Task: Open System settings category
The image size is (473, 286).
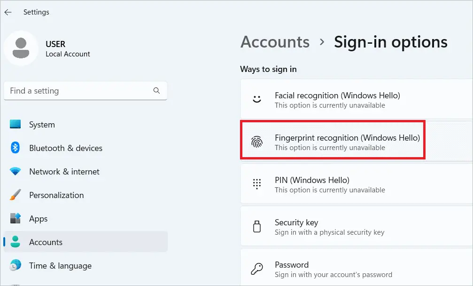Action: (85, 125)
